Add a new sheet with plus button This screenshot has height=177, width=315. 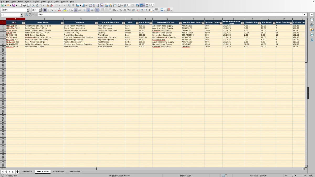point(18,172)
